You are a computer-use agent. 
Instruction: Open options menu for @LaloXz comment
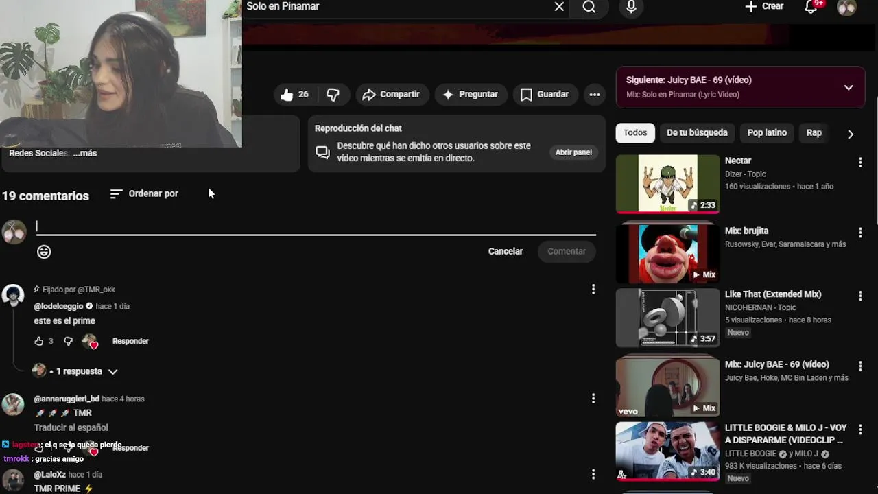pos(593,474)
